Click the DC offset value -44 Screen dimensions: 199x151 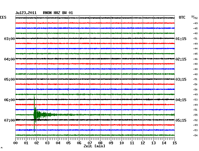coord(195,49)
